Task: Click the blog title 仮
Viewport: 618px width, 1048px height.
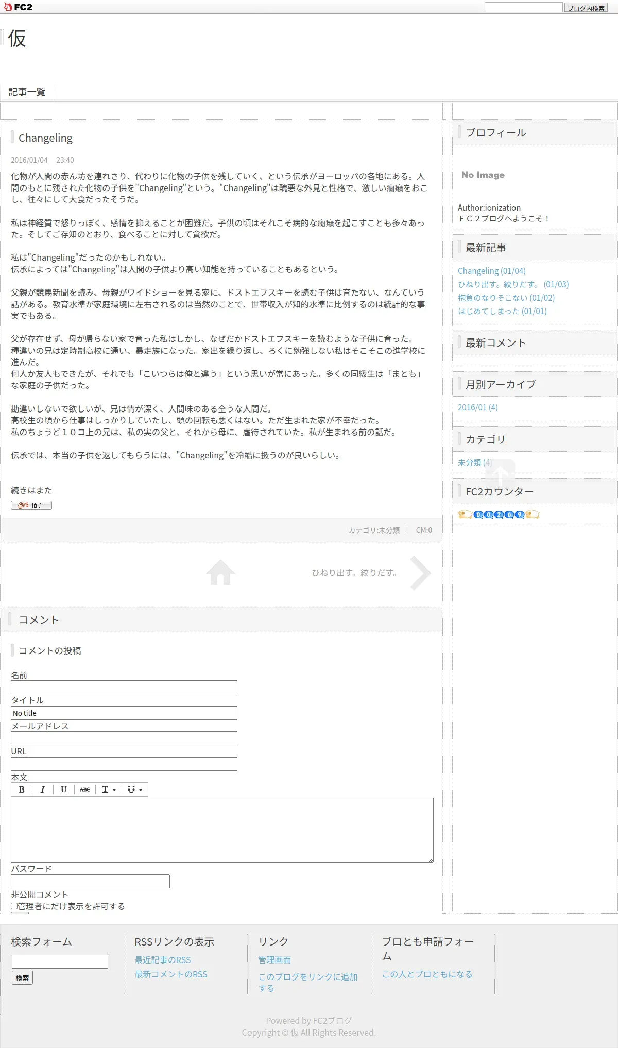Action: click(x=16, y=39)
